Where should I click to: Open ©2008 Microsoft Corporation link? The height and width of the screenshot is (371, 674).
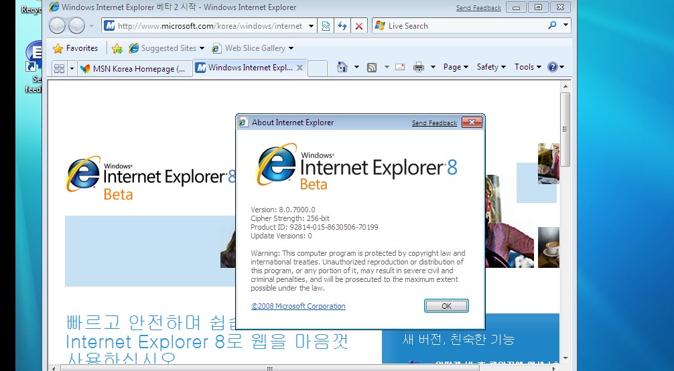coord(298,306)
